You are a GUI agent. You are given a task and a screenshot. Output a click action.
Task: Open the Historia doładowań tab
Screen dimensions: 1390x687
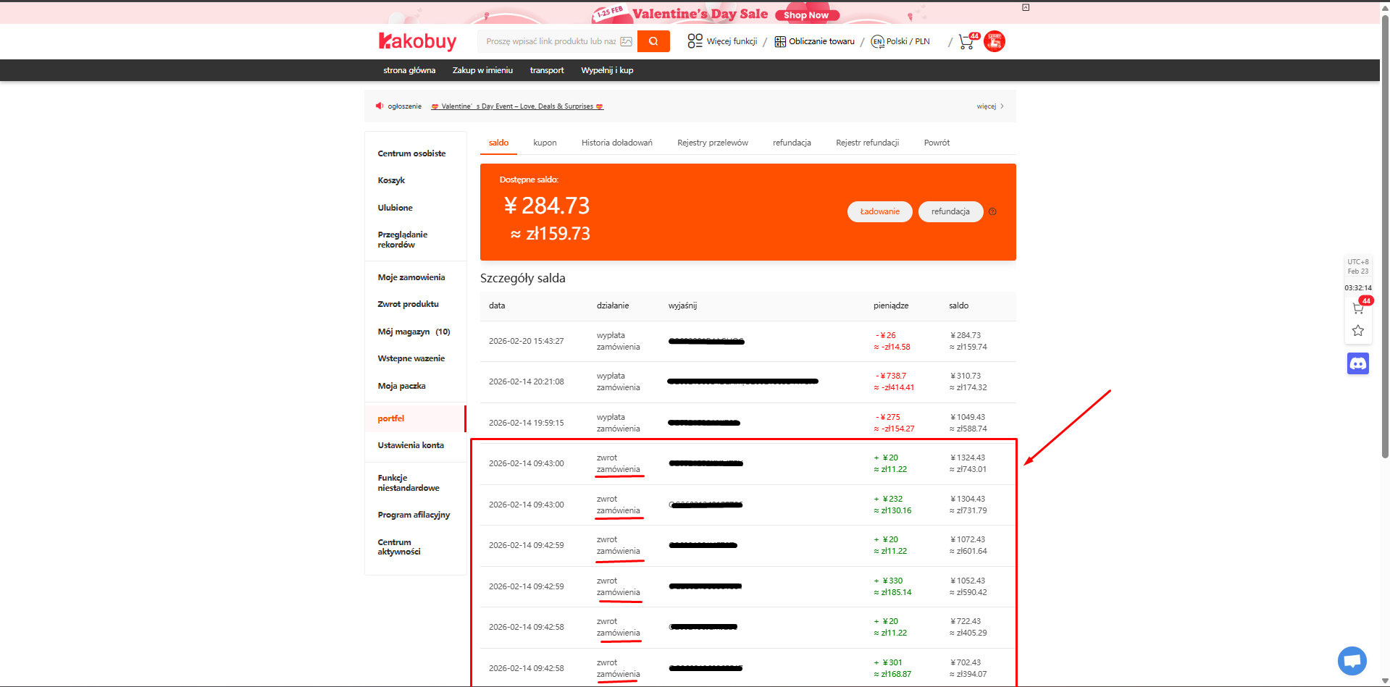[x=616, y=143]
